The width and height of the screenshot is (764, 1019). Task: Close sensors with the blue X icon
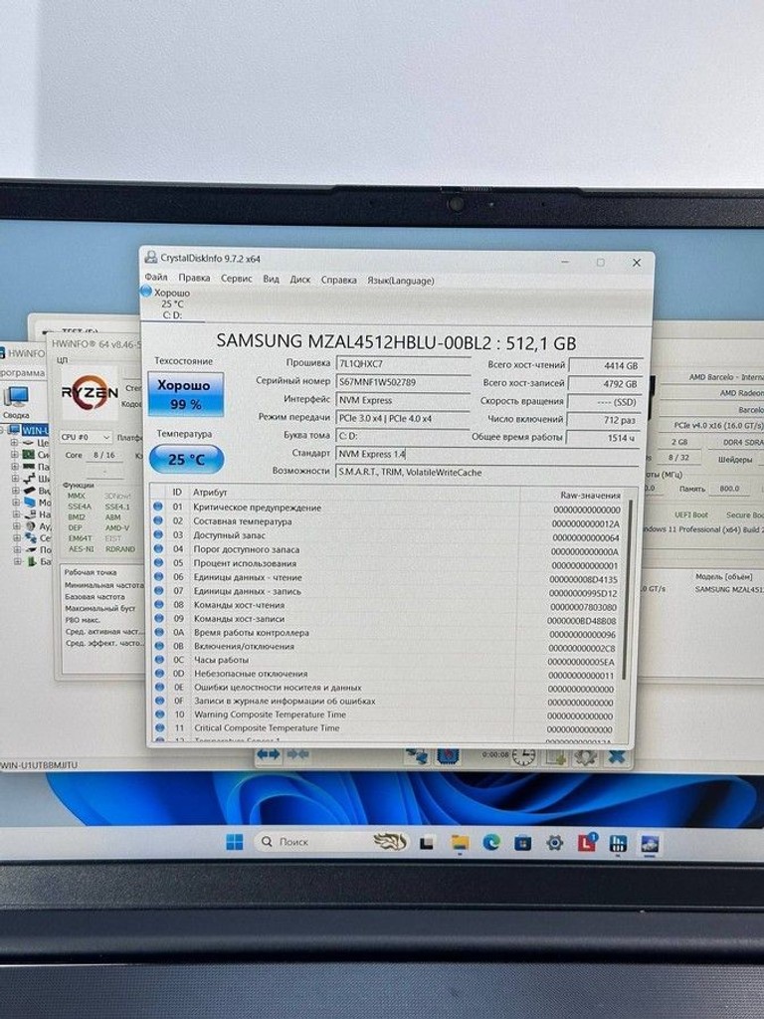[617, 757]
